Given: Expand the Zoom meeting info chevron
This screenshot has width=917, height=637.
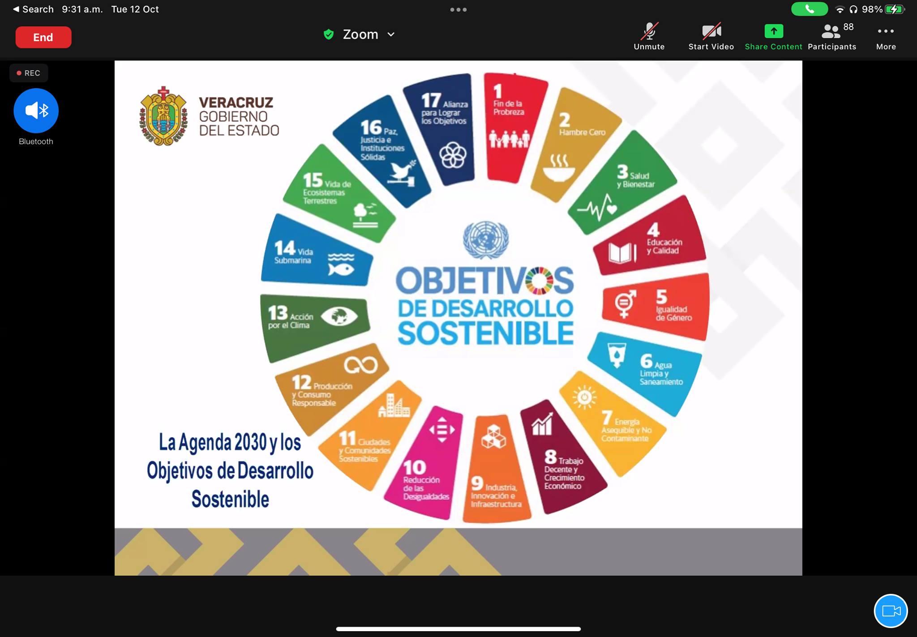Looking at the screenshot, I should click(x=391, y=34).
